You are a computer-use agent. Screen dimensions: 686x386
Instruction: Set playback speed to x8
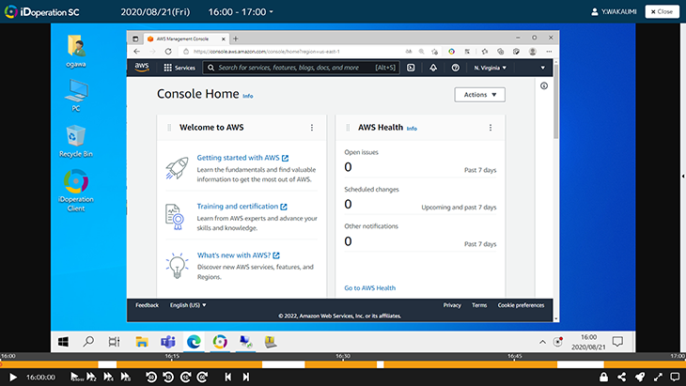click(126, 377)
